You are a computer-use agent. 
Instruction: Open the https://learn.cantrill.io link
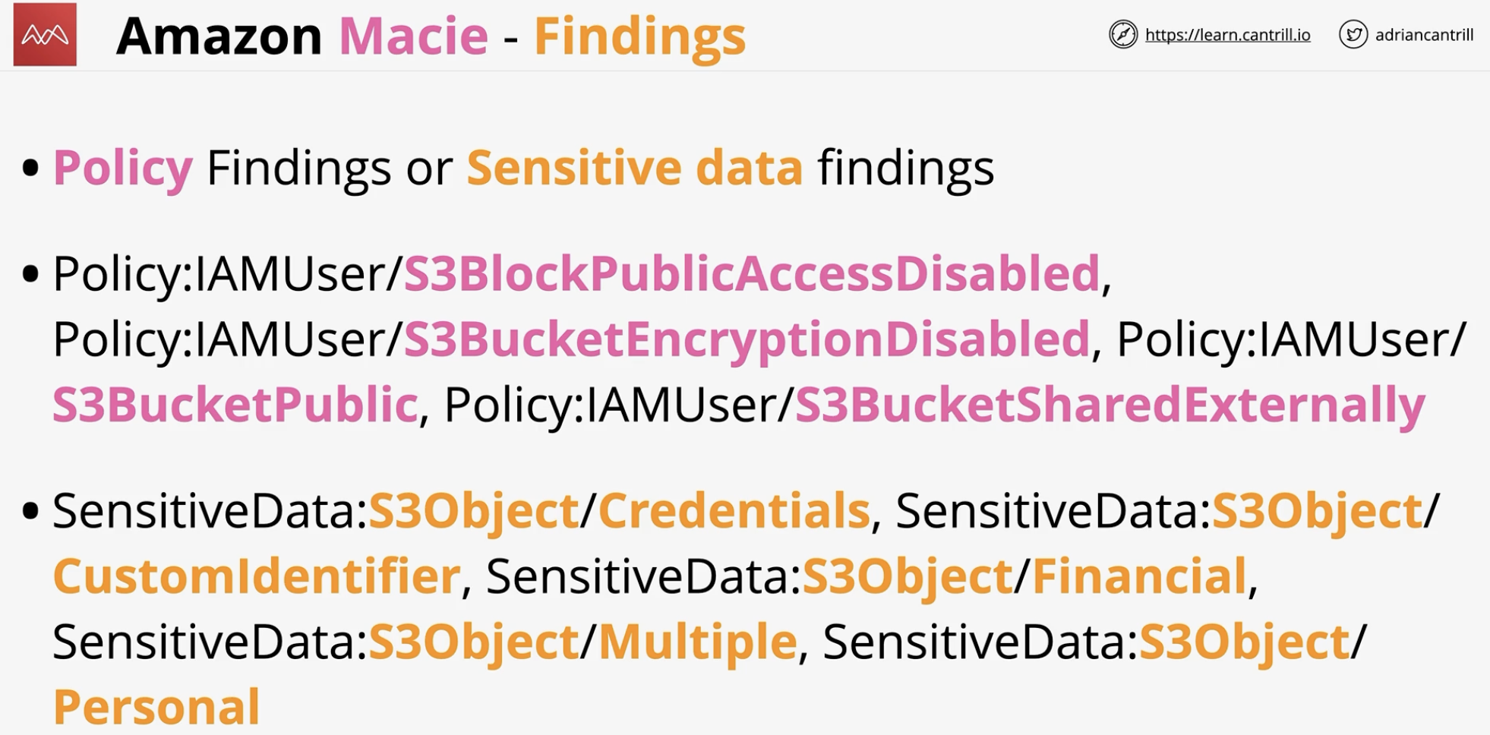1227,35
